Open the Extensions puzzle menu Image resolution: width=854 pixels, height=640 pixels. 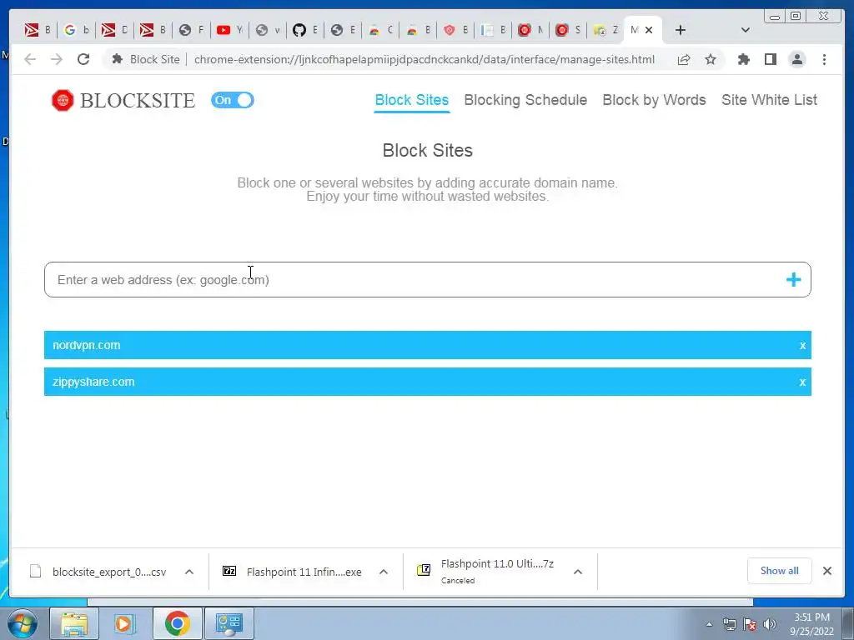(x=743, y=59)
